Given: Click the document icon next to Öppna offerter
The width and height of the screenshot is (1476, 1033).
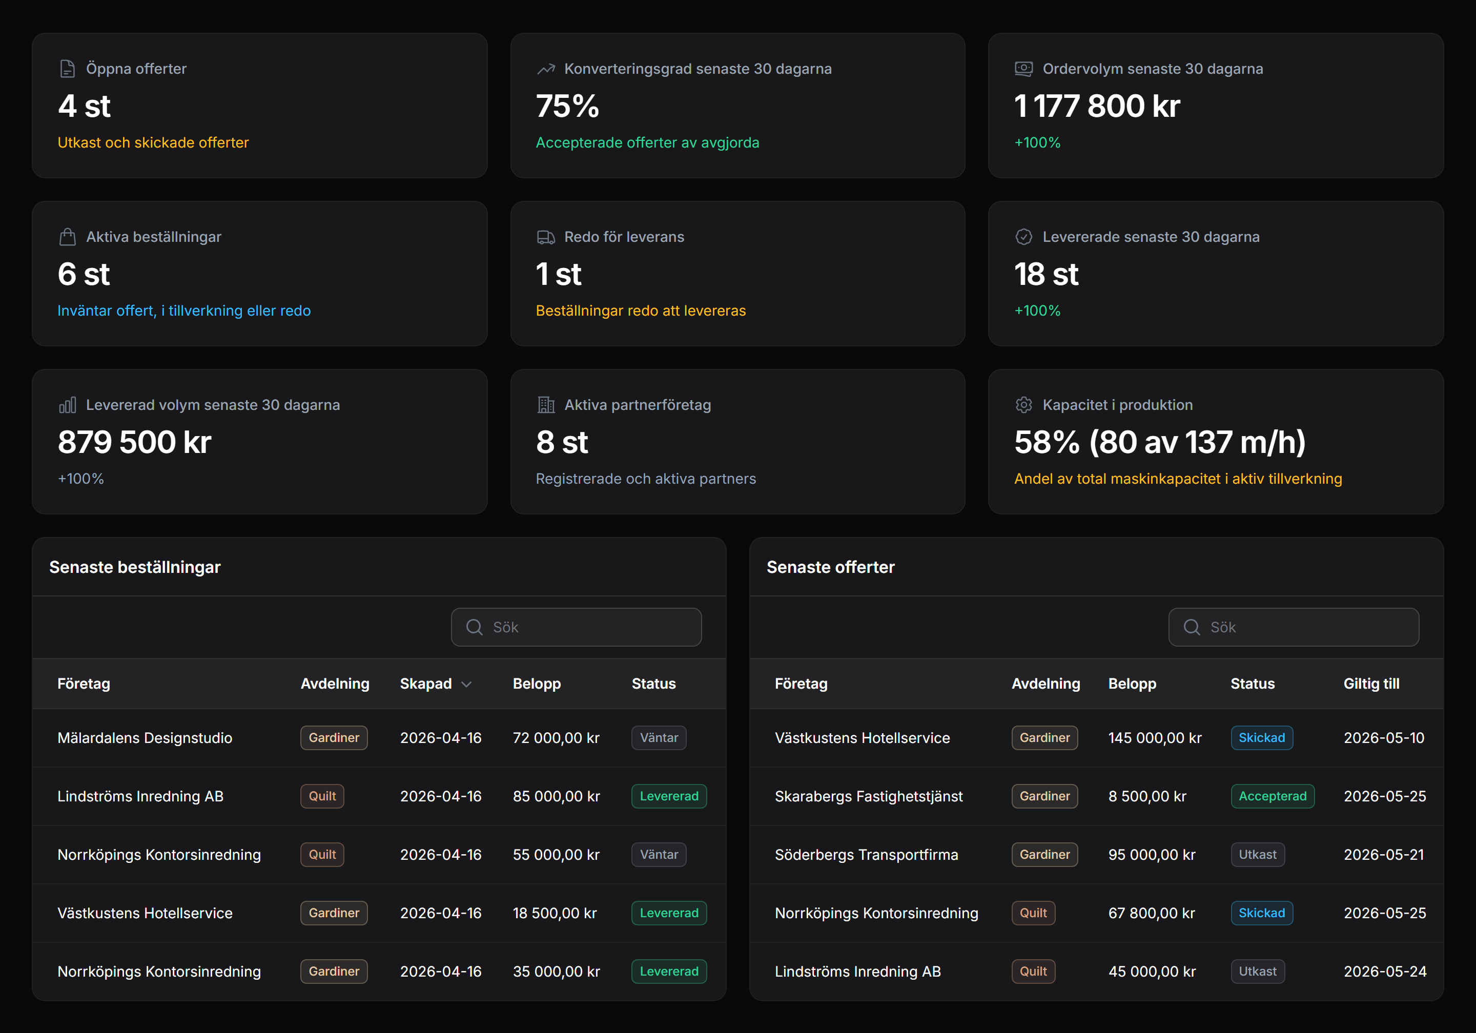Looking at the screenshot, I should pyautogui.click(x=68, y=68).
